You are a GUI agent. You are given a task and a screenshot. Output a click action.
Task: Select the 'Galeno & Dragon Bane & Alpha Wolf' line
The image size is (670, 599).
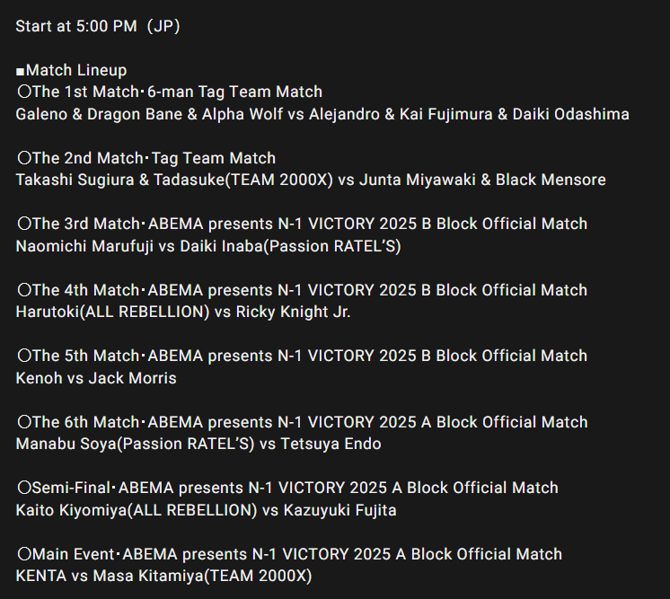click(x=322, y=114)
